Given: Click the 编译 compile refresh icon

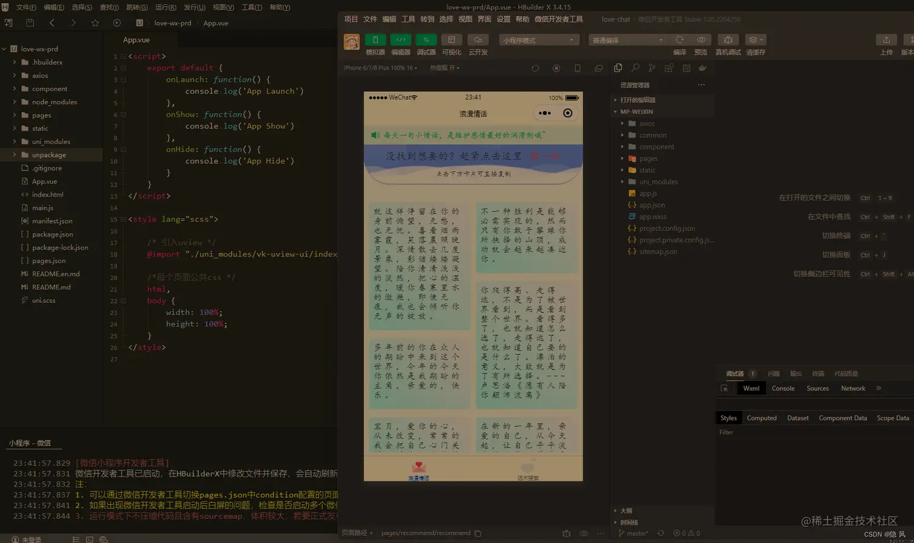Looking at the screenshot, I should [679, 40].
